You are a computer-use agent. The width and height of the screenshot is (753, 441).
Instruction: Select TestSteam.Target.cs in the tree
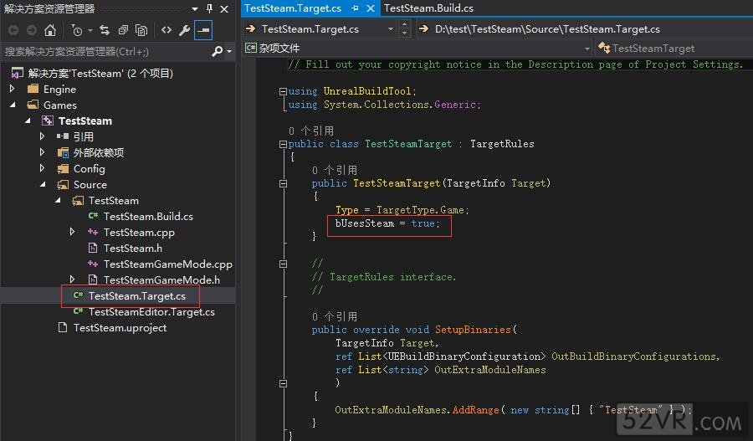137,296
